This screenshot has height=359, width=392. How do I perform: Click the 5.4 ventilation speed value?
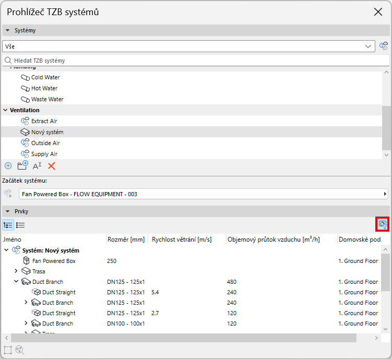click(155, 292)
